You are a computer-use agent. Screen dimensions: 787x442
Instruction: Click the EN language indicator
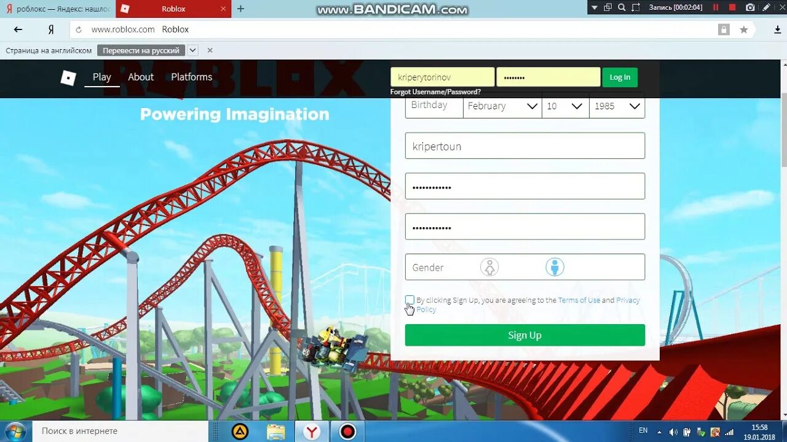643,431
